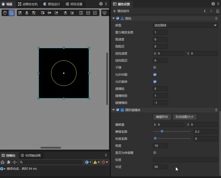Uncheck 允许休眠 checkbox
The image size is (221, 178).
coord(155,74)
